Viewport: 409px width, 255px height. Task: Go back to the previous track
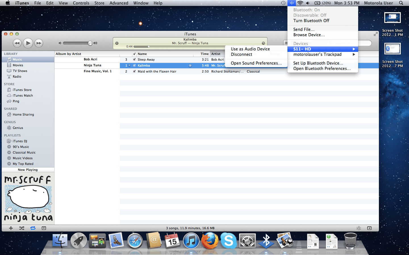(x=17, y=43)
